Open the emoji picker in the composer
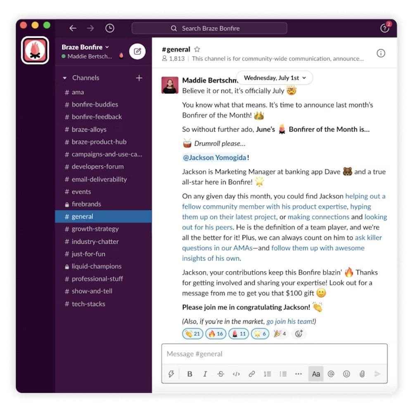The width and height of the screenshot is (413, 413). [x=347, y=374]
